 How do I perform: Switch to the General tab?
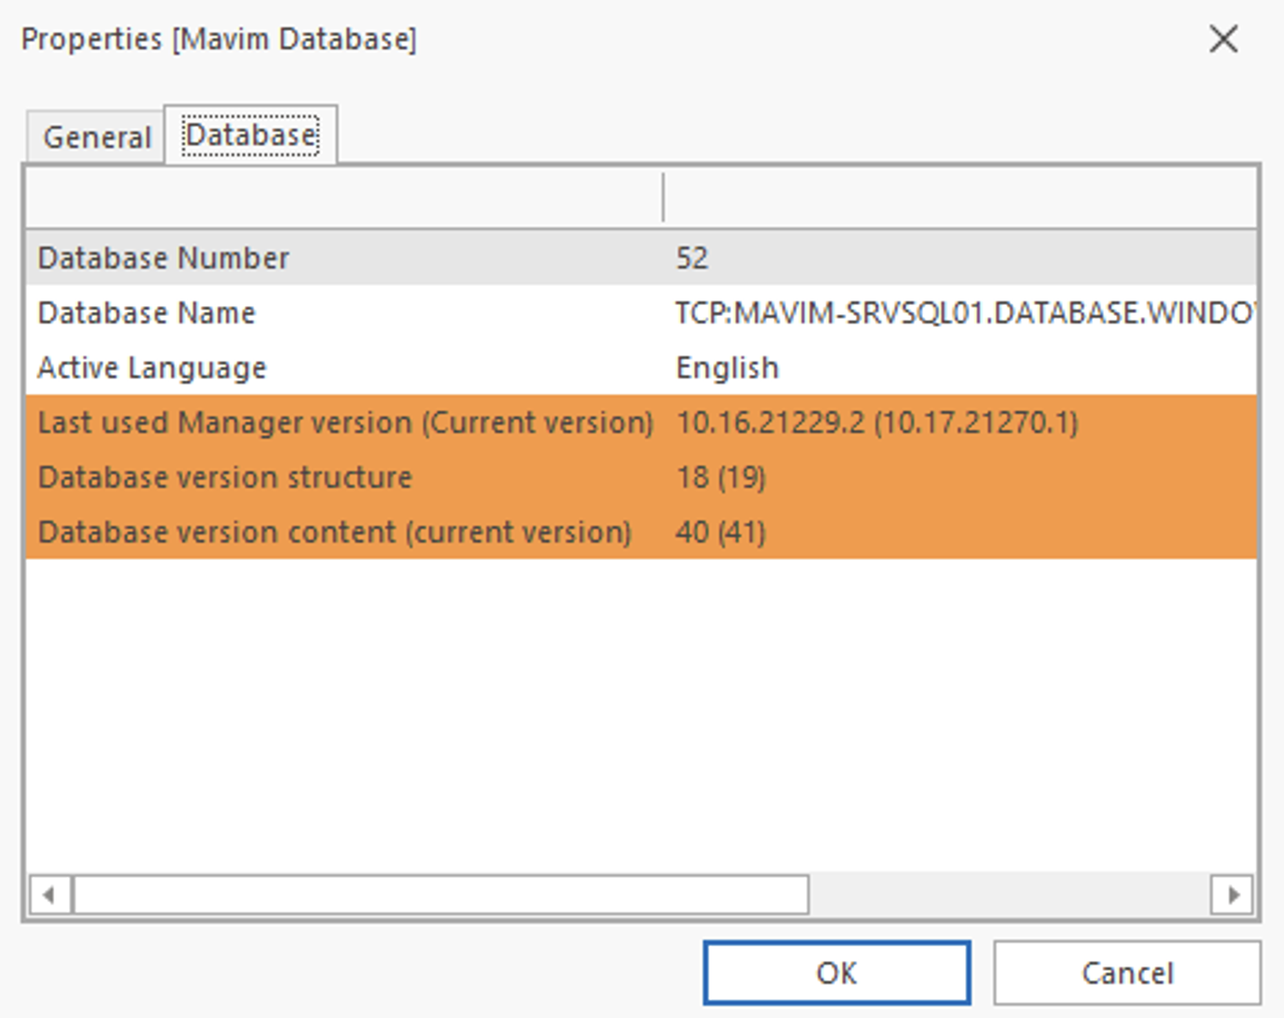pos(96,137)
